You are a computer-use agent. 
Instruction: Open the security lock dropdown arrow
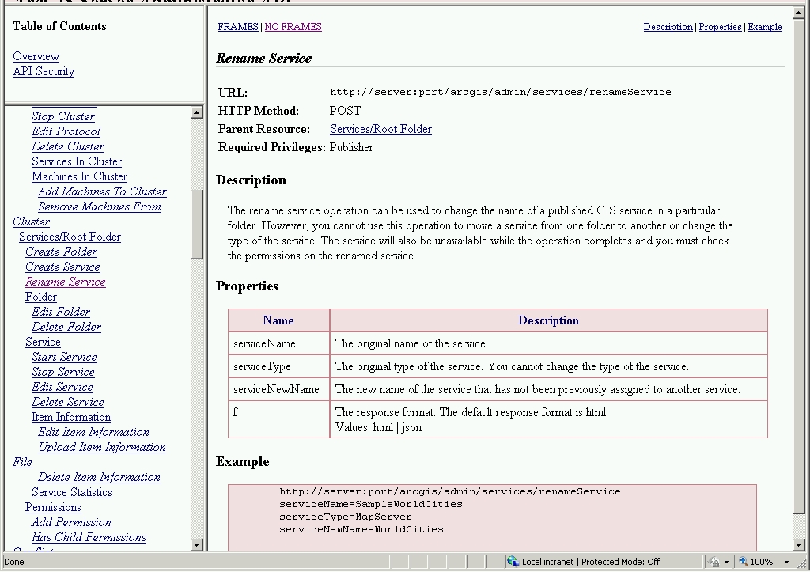(x=727, y=562)
